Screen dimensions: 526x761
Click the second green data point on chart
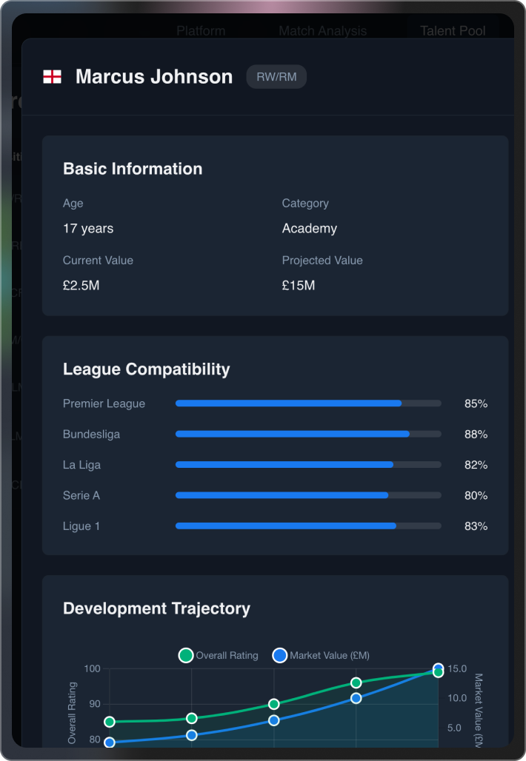[191, 718]
